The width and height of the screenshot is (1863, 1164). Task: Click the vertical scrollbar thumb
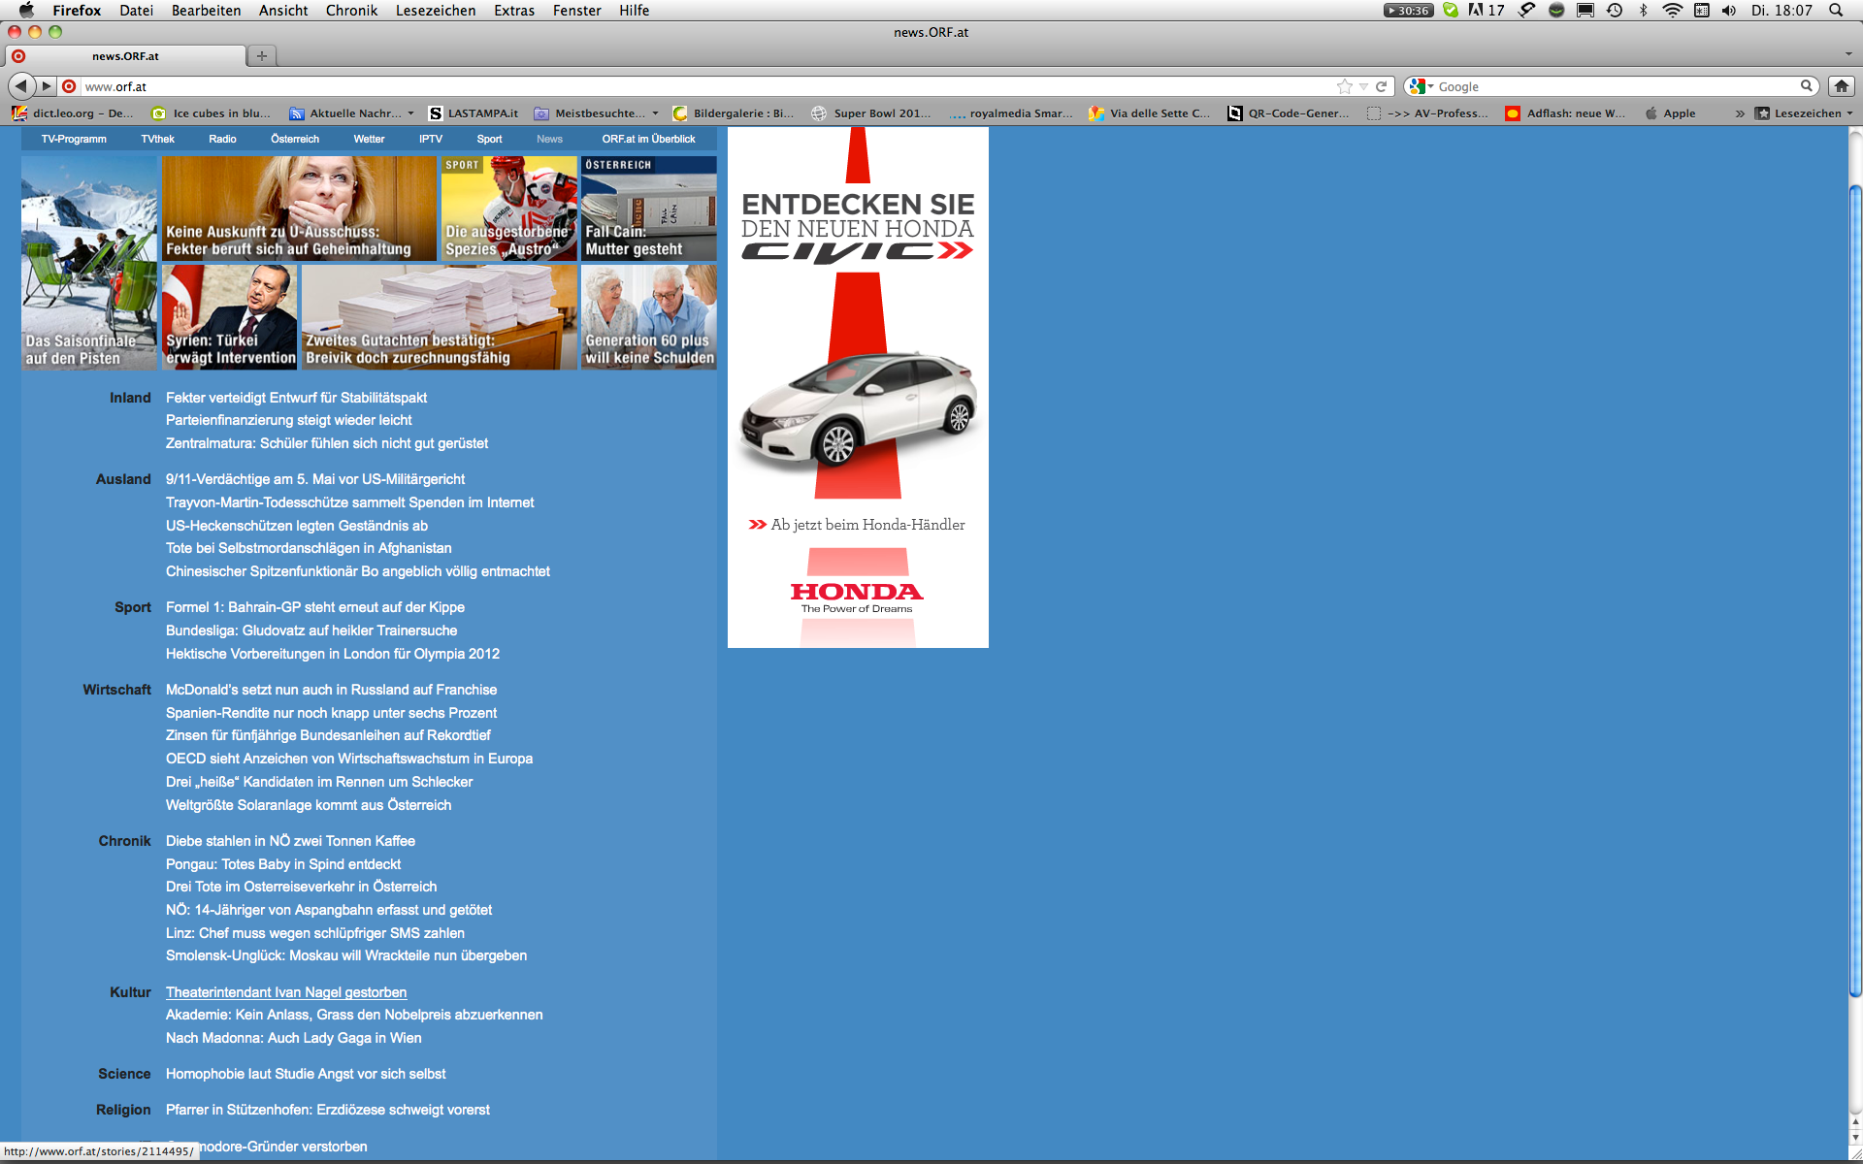[1855, 590]
